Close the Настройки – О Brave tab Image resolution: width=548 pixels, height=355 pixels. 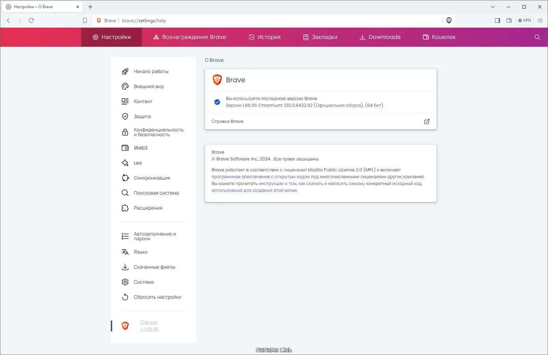(78, 7)
